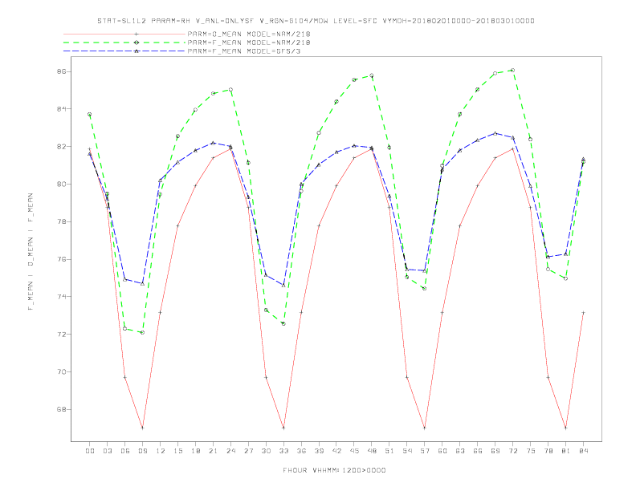The width and height of the screenshot is (636, 491).
Task: Click y-axis tick label 84
Action: 62,109
